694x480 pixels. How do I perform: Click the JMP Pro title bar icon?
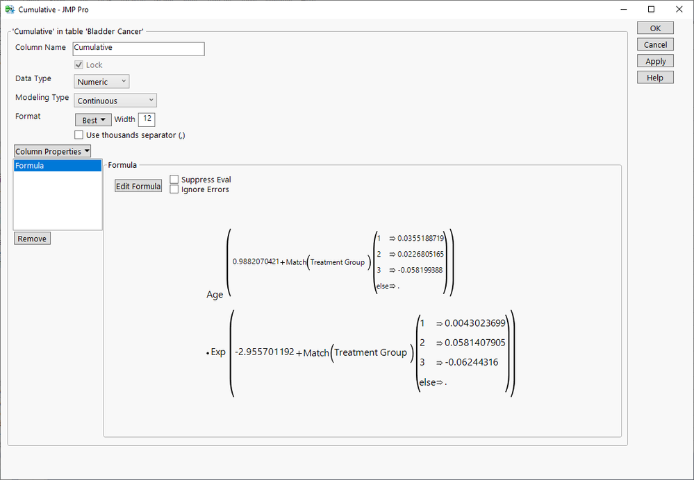click(10, 9)
